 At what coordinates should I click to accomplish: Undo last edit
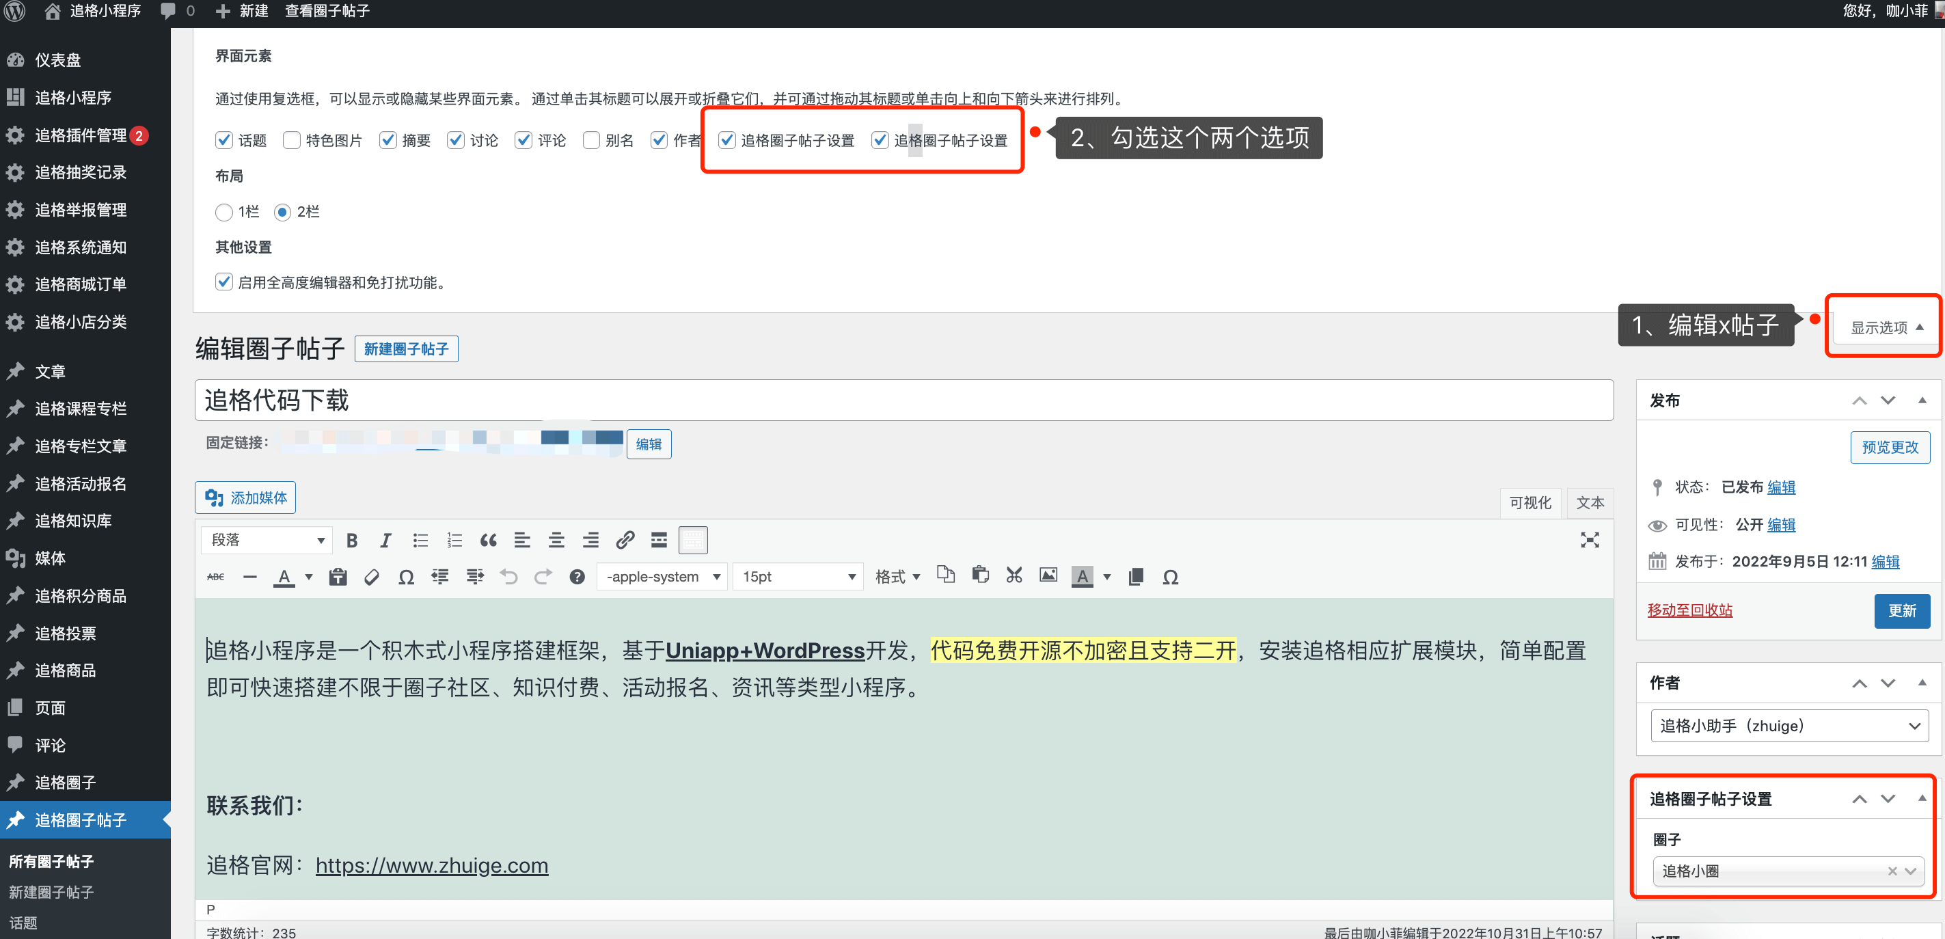pos(509,577)
